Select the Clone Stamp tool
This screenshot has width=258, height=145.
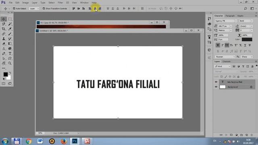pos(4,39)
